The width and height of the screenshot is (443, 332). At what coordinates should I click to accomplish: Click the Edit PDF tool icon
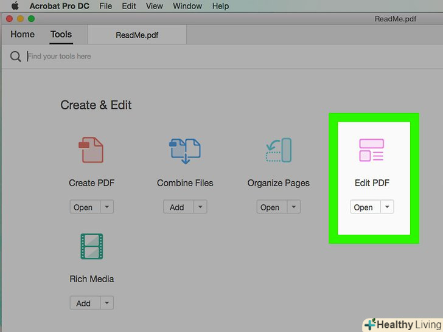click(x=372, y=150)
